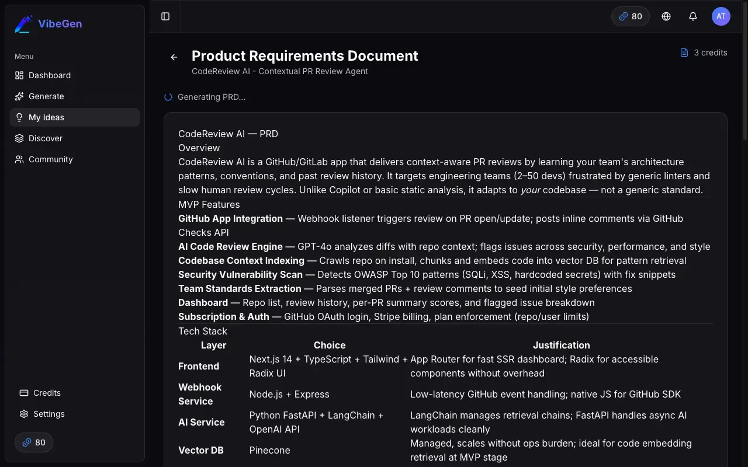Click the 'Menu' sidebar label

[24, 57]
